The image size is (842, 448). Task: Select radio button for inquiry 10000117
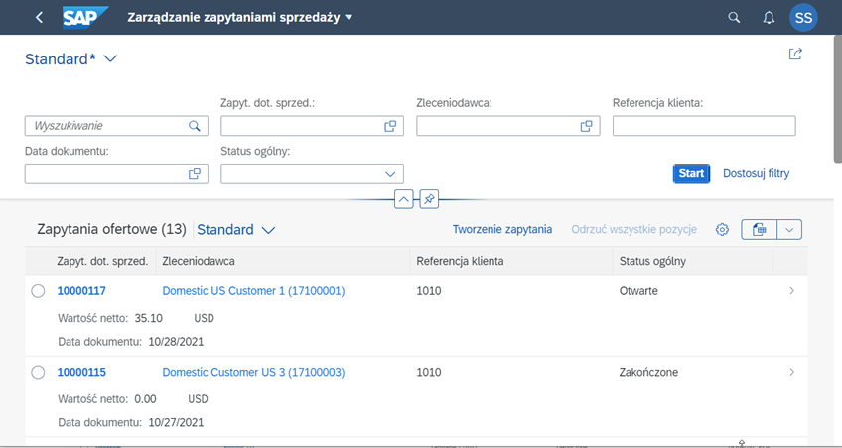coord(38,291)
